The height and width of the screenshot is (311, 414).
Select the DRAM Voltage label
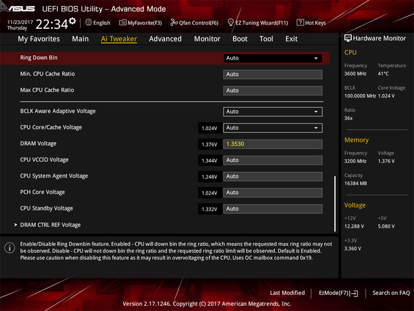(39, 143)
